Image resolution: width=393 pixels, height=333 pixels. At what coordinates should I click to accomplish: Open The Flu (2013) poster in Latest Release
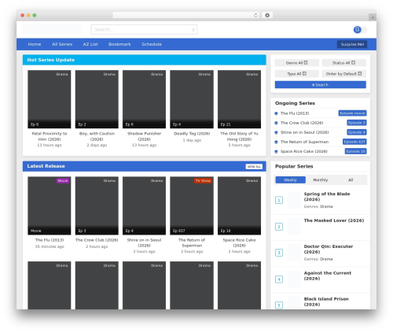point(50,205)
